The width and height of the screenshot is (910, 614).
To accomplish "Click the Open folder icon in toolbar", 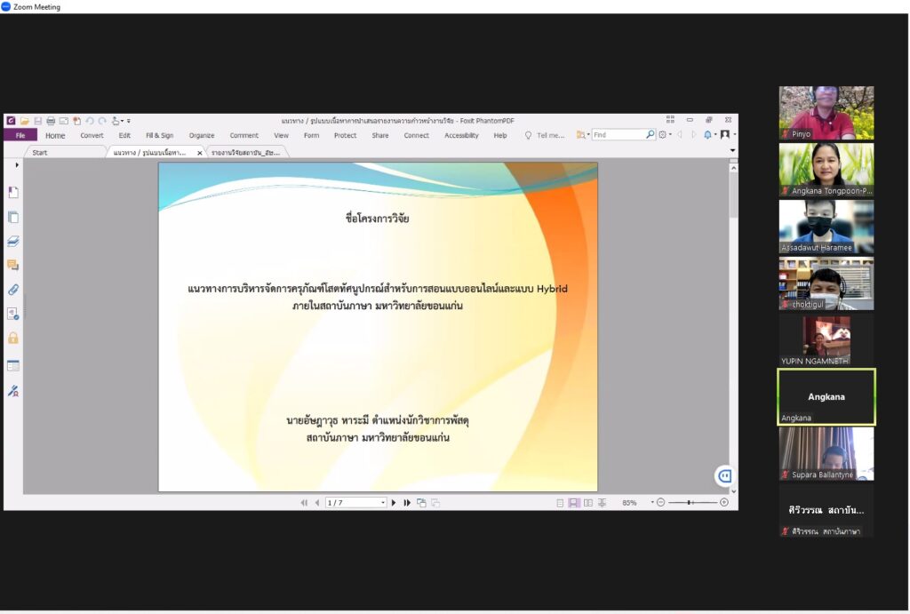I will [x=25, y=121].
